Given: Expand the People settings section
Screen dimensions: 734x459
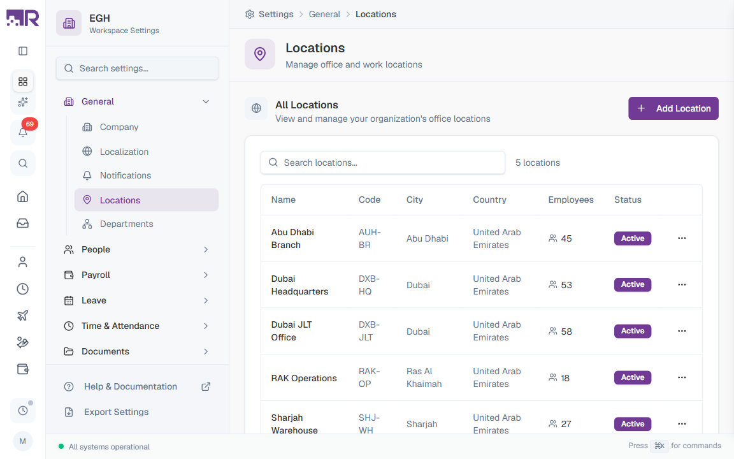Looking at the screenshot, I should click(x=137, y=250).
